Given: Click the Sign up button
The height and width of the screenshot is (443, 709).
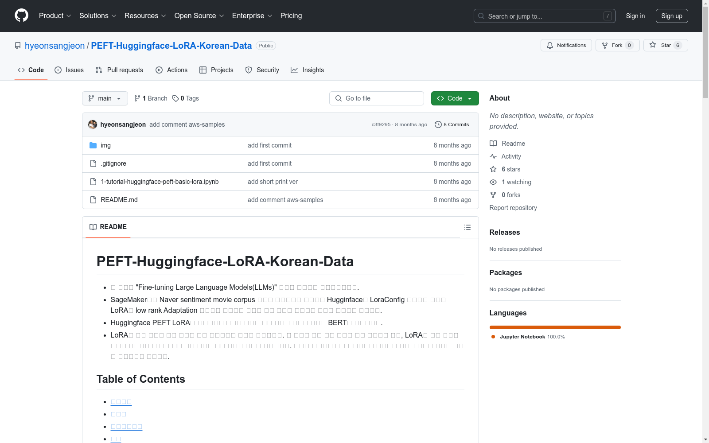Looking at the screenshot, I should point(672,16).
